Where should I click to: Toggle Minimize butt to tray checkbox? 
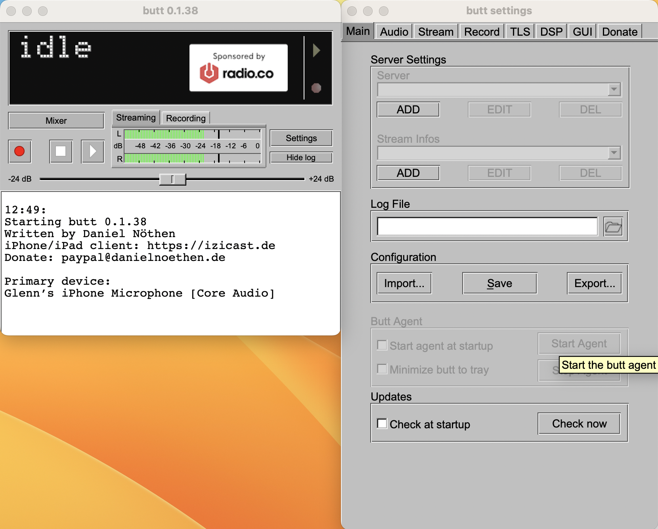click(x=382, y=369)
